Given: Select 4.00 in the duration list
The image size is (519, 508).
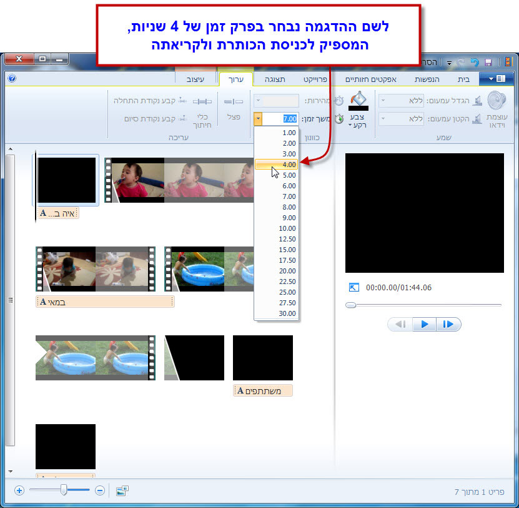Looking at the screenshot, I should click(x=277, y=165).
